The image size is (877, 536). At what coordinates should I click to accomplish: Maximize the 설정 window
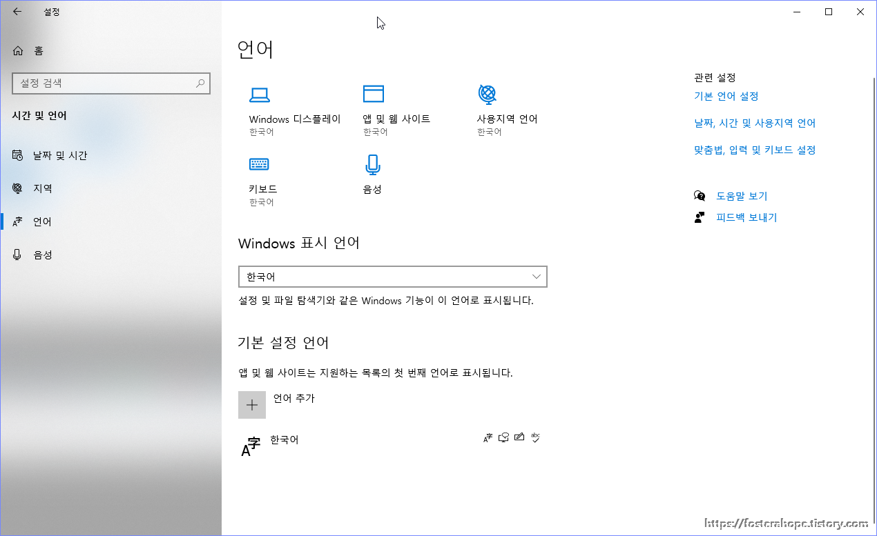[x=829, y=12]
